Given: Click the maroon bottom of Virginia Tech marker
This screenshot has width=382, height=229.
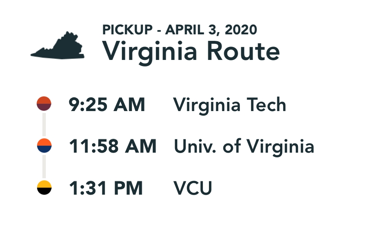Looking at the screenshot, I should pyautogui.click(x=44, y=107).
